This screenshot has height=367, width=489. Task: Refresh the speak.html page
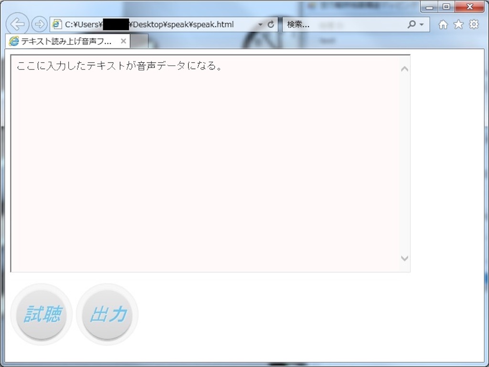click(271, 24)
